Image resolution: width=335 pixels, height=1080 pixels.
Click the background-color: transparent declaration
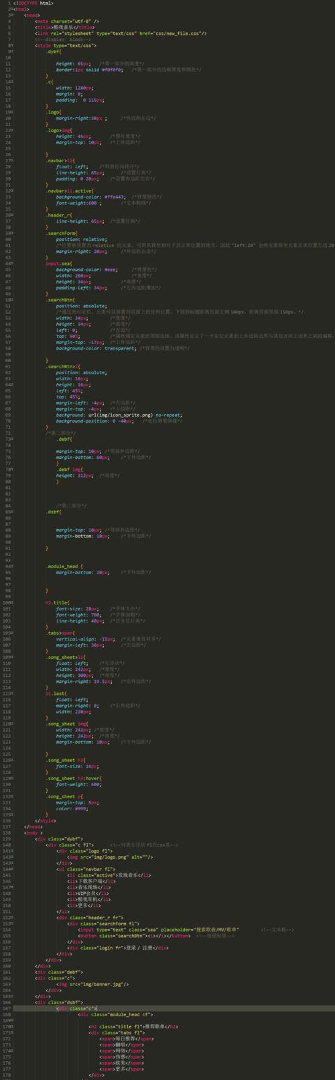tap(97, 349)
